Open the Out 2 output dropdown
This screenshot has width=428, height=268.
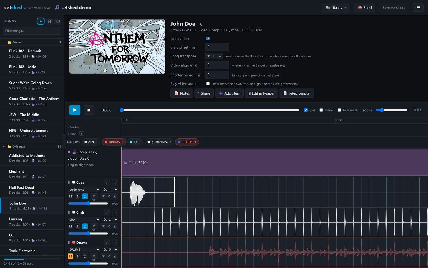coord(110,219)
